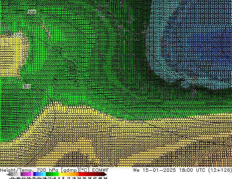232x179 pixels.
Task: Click the legend value 12
Action: pos(68,178)
